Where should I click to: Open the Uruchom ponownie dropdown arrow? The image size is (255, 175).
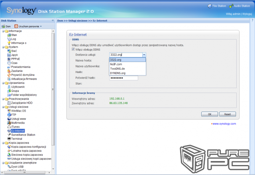point(41,26)
